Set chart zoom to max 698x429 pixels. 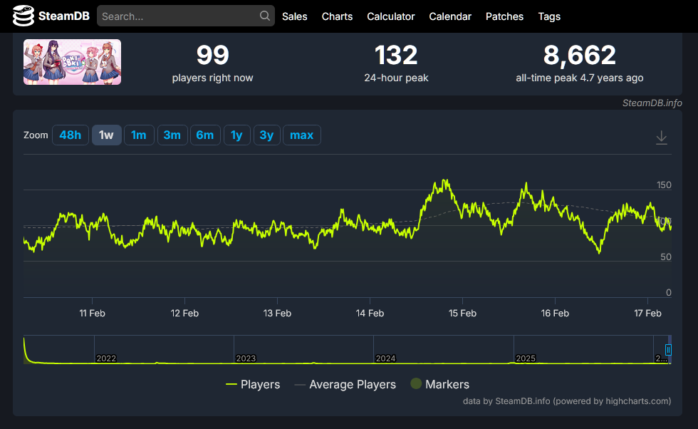(x=302, y=135)
